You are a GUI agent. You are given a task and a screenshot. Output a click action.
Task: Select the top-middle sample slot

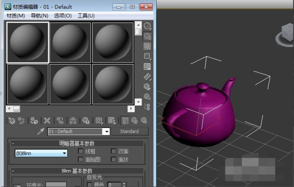tap(70, 42)
